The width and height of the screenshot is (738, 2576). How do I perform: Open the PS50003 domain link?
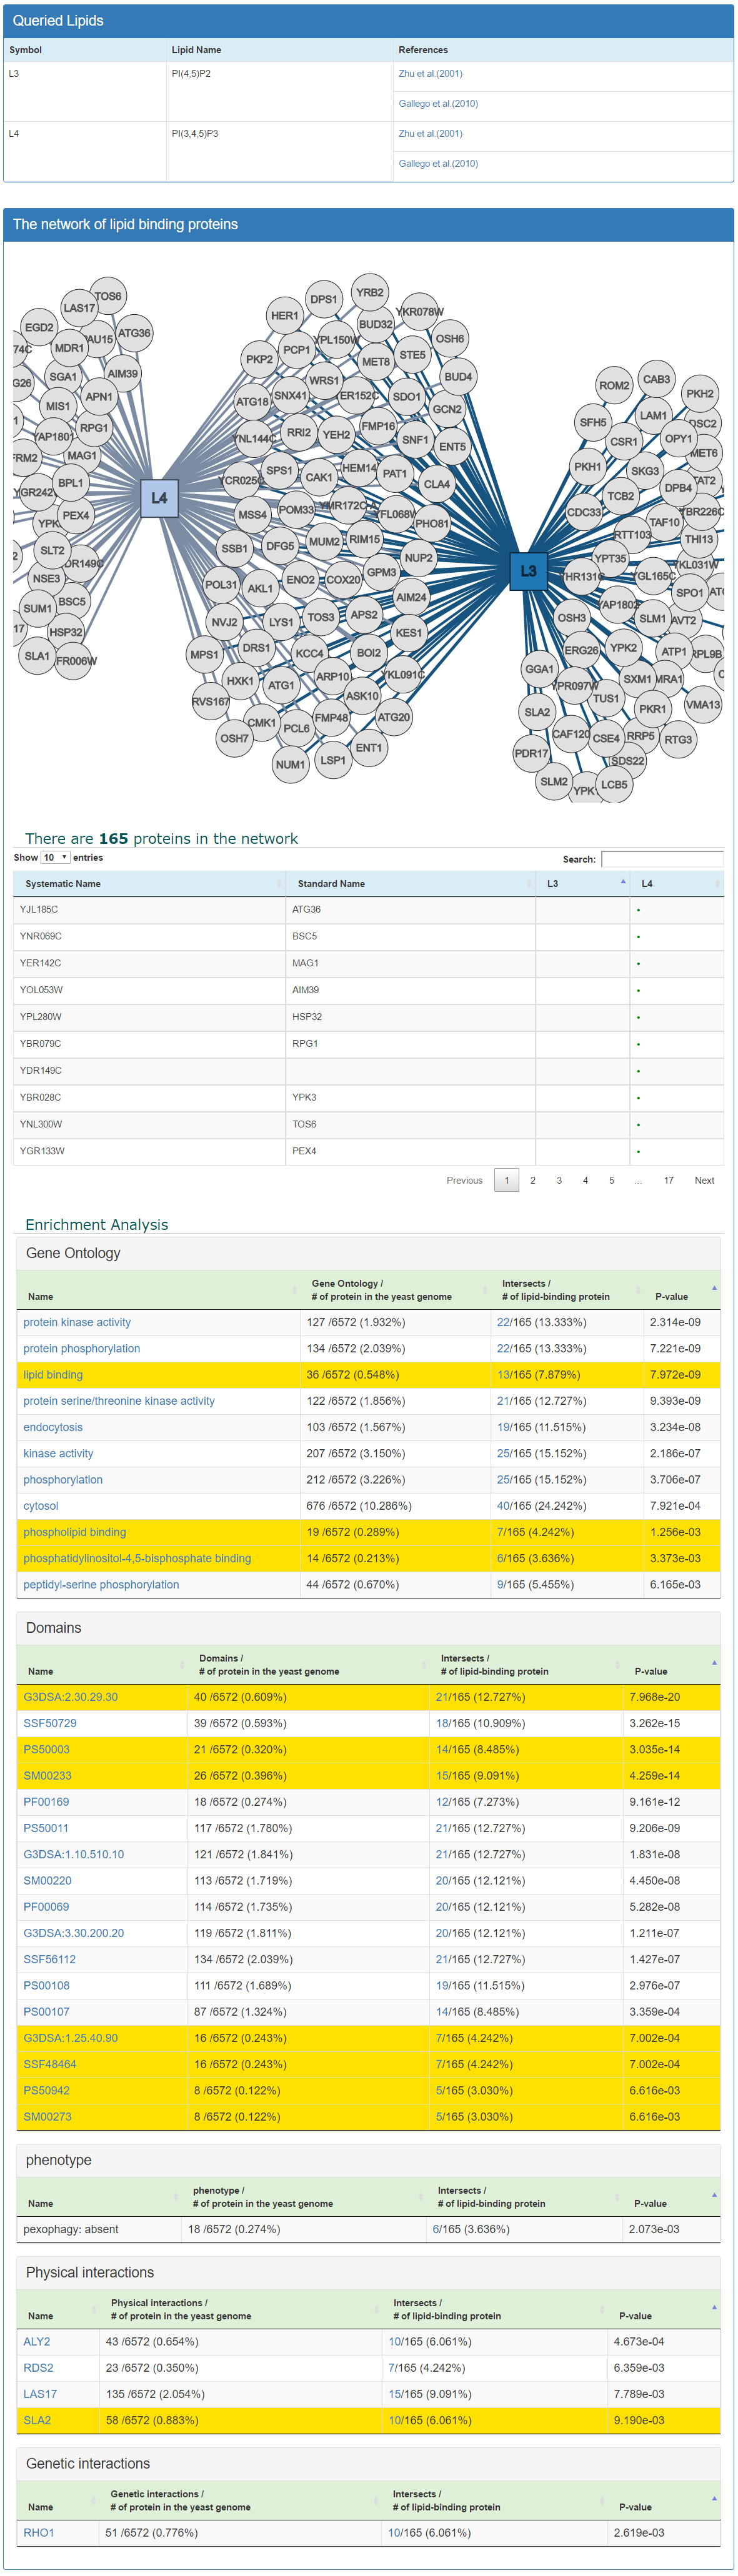[47, 1749]
